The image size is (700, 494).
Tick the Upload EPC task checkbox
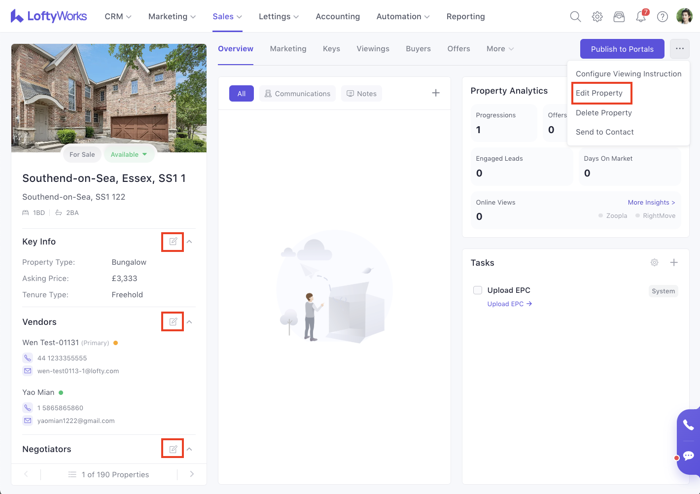[478, 290]
